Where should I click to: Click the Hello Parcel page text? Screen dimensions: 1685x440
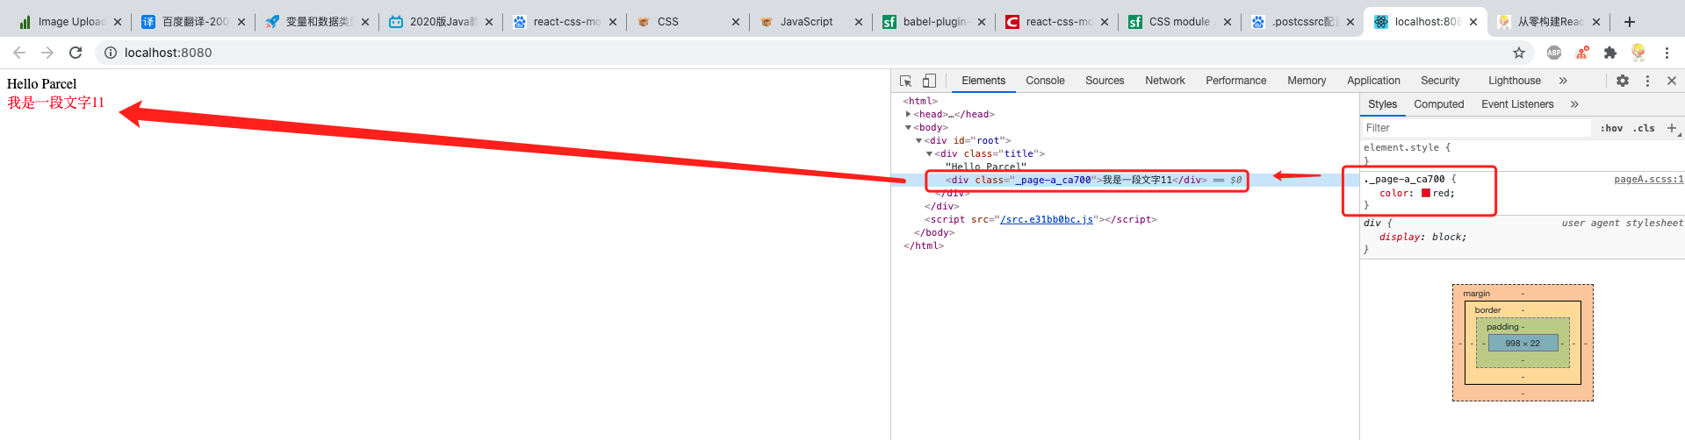pos(42,84)
